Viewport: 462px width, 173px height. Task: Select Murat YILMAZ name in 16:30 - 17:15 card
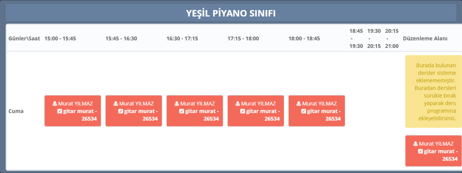tap(198, 104)
